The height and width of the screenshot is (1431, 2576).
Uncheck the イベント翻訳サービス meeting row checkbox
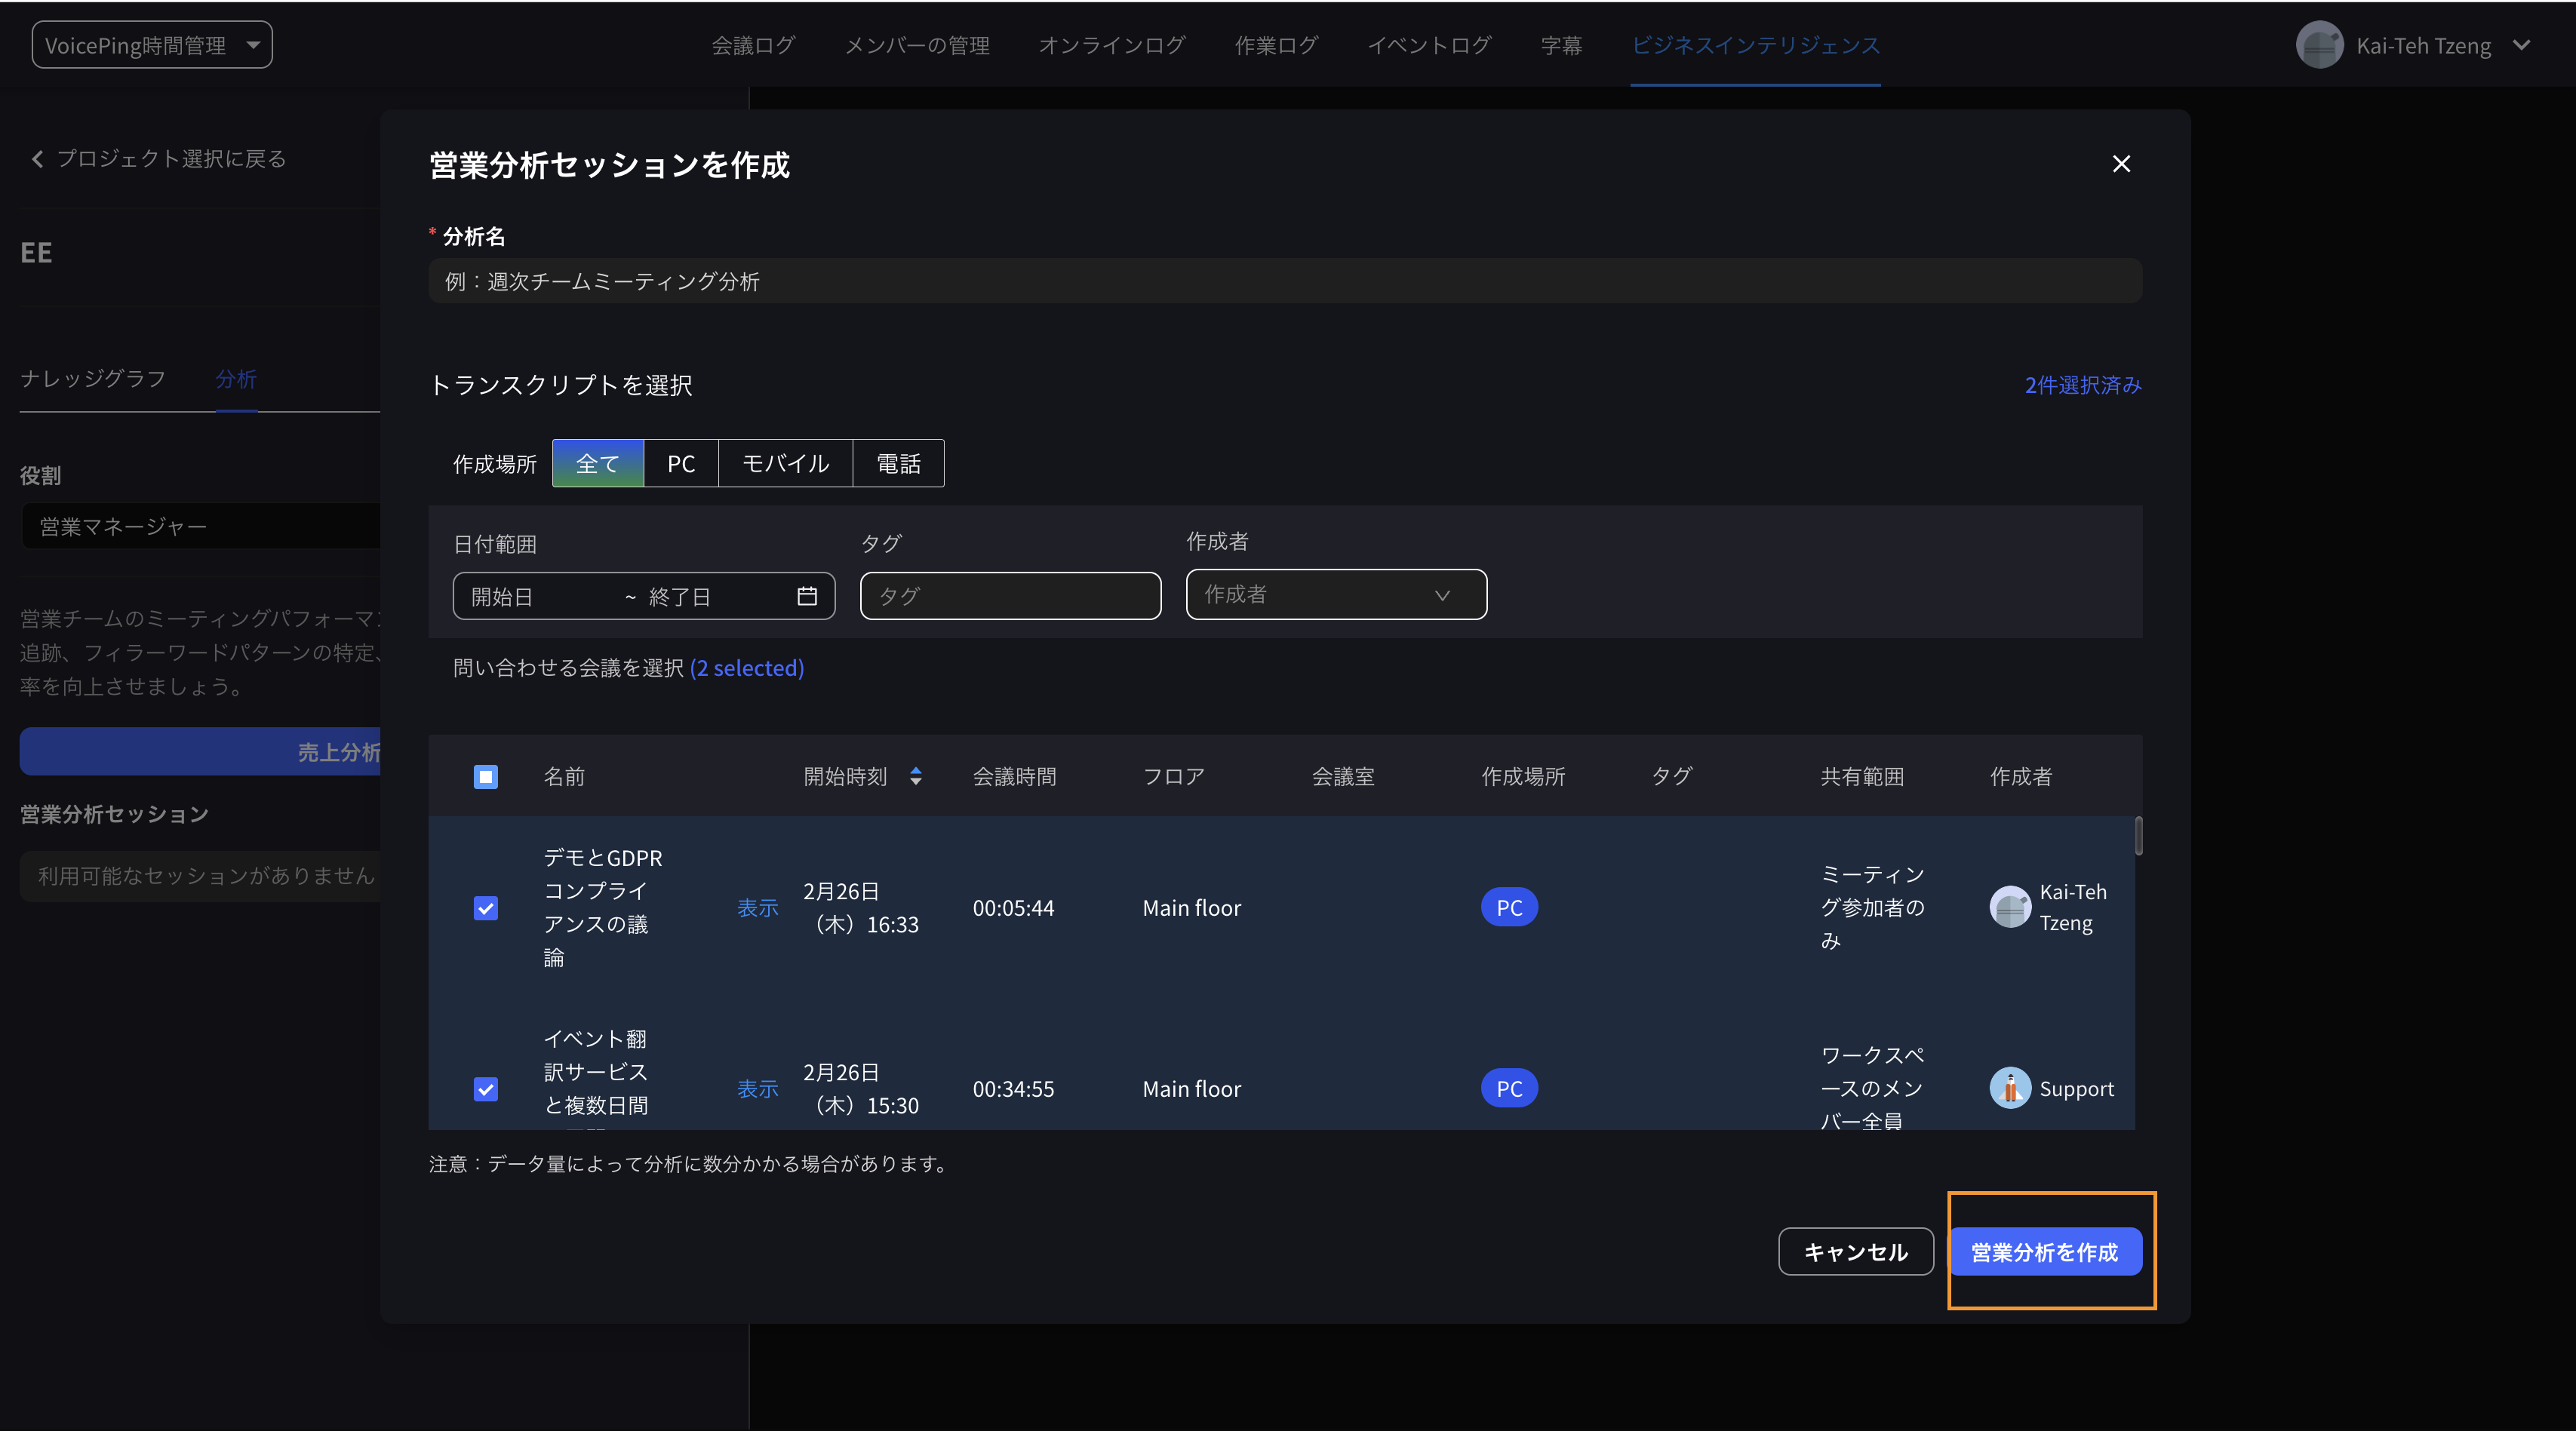click(x=485, y=1089)
